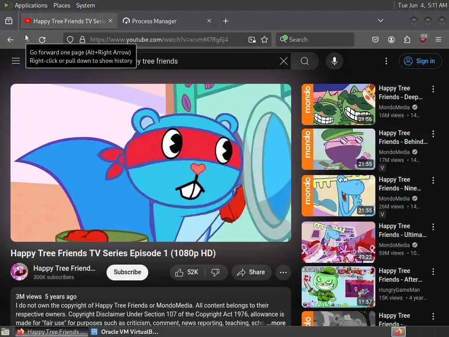The image size is (449, 337).
Task: Open the YouTube guide hamburger menu
Action: tap(16, 61)
